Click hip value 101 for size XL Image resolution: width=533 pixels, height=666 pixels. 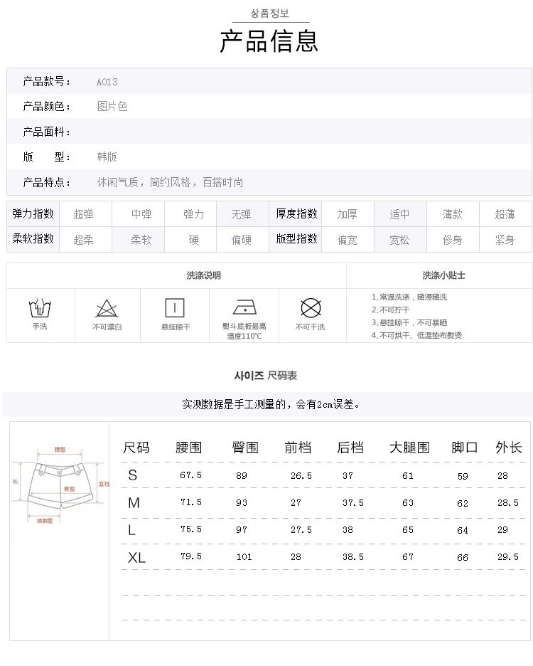tap(244, 557)
